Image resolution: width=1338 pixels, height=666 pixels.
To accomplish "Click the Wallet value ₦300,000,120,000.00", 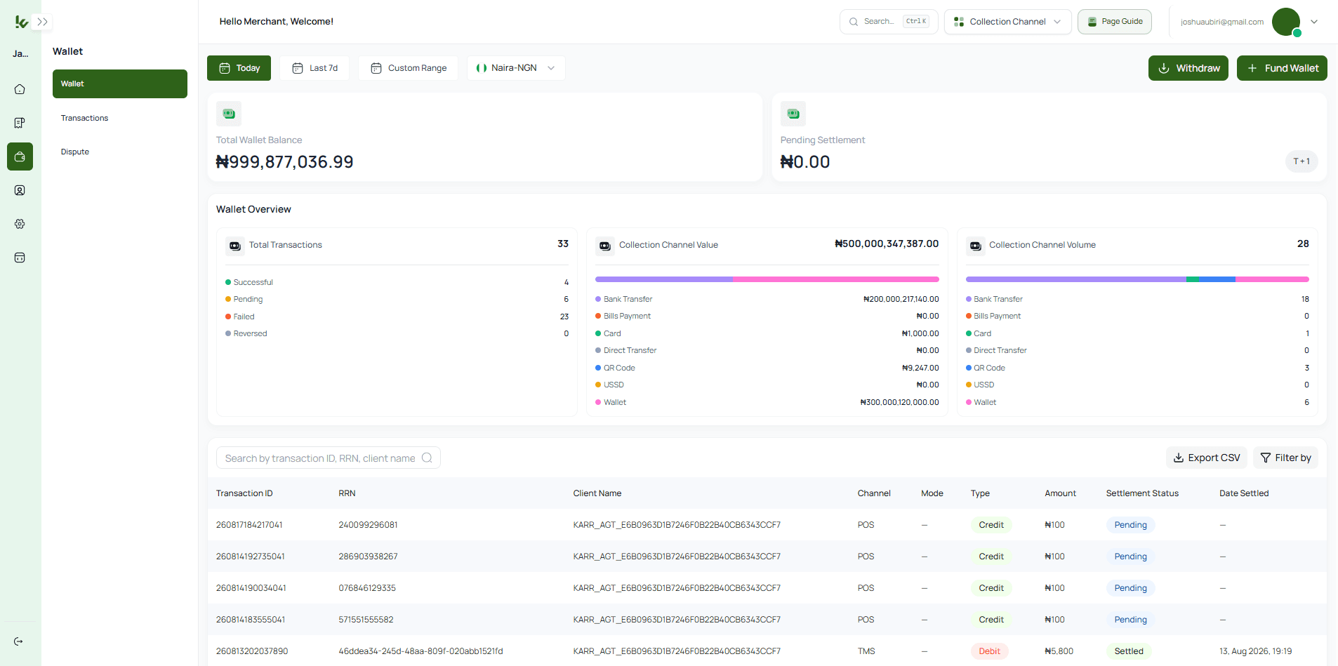I will tap(899, 402).
